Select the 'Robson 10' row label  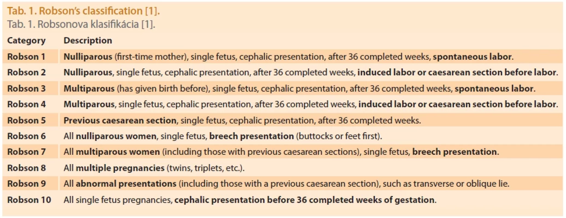point(29,200)
